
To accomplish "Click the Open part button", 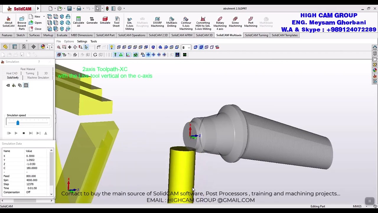I will (35, 23).
